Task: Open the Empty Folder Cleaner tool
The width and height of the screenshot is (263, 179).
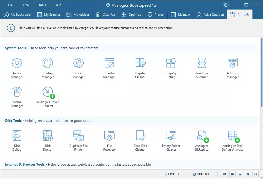Action: coord(171,140)
